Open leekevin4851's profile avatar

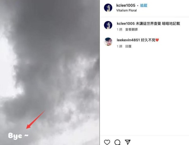coord(108,42)
